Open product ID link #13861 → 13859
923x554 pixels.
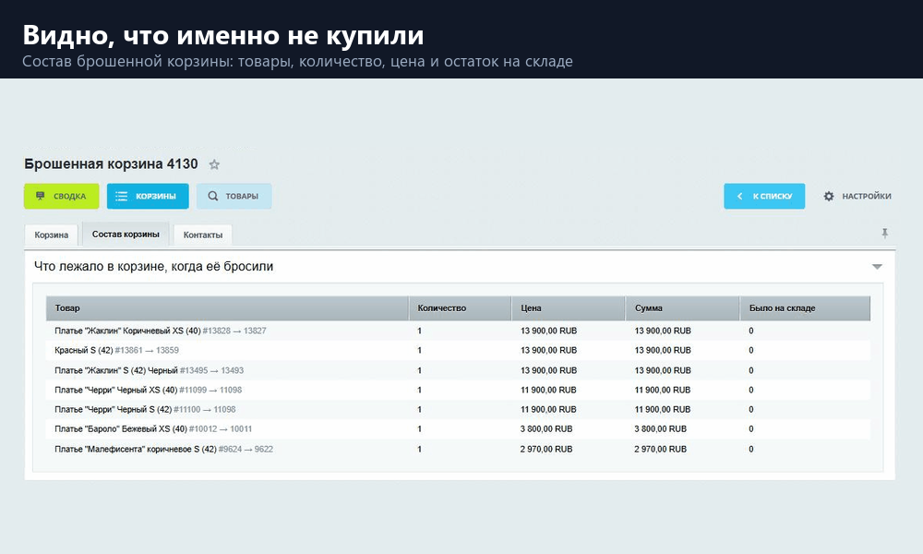point(147,350)
